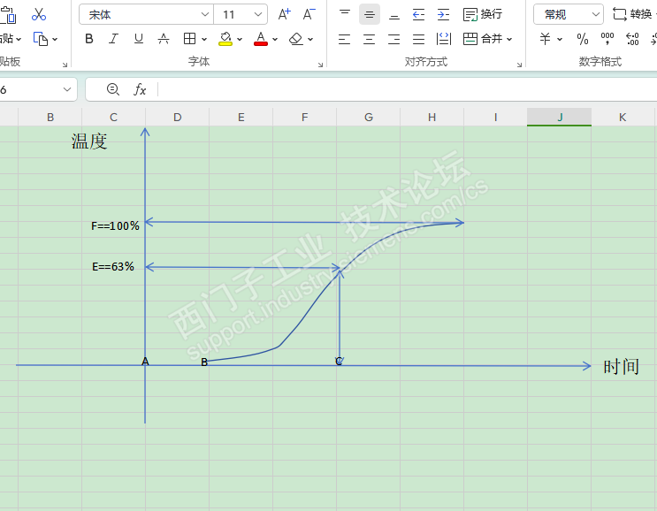This screenshot has width=657, height=511.
Task: Open clipboard group dialog launcher
Action: pos(65,65)
